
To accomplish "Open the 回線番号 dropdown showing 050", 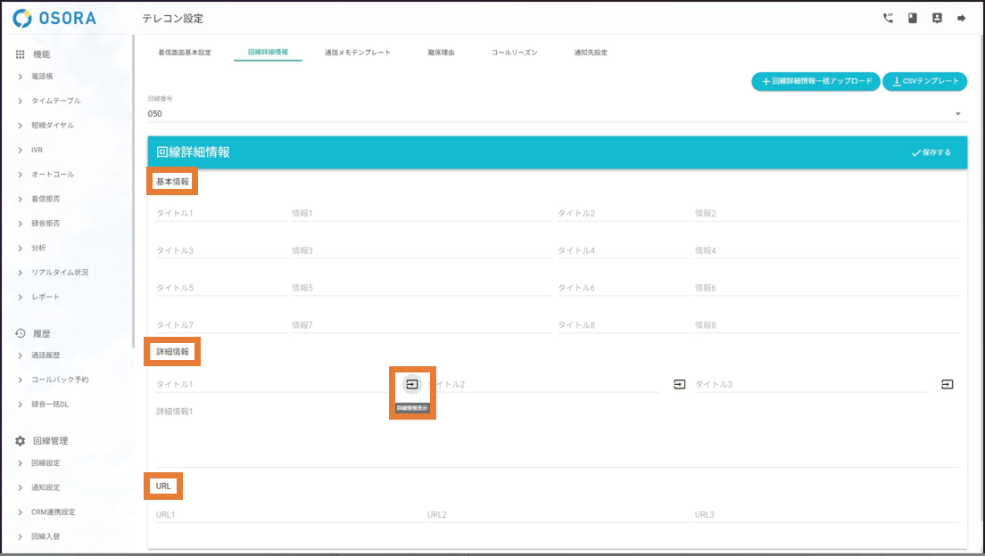I will pos(553,113).
